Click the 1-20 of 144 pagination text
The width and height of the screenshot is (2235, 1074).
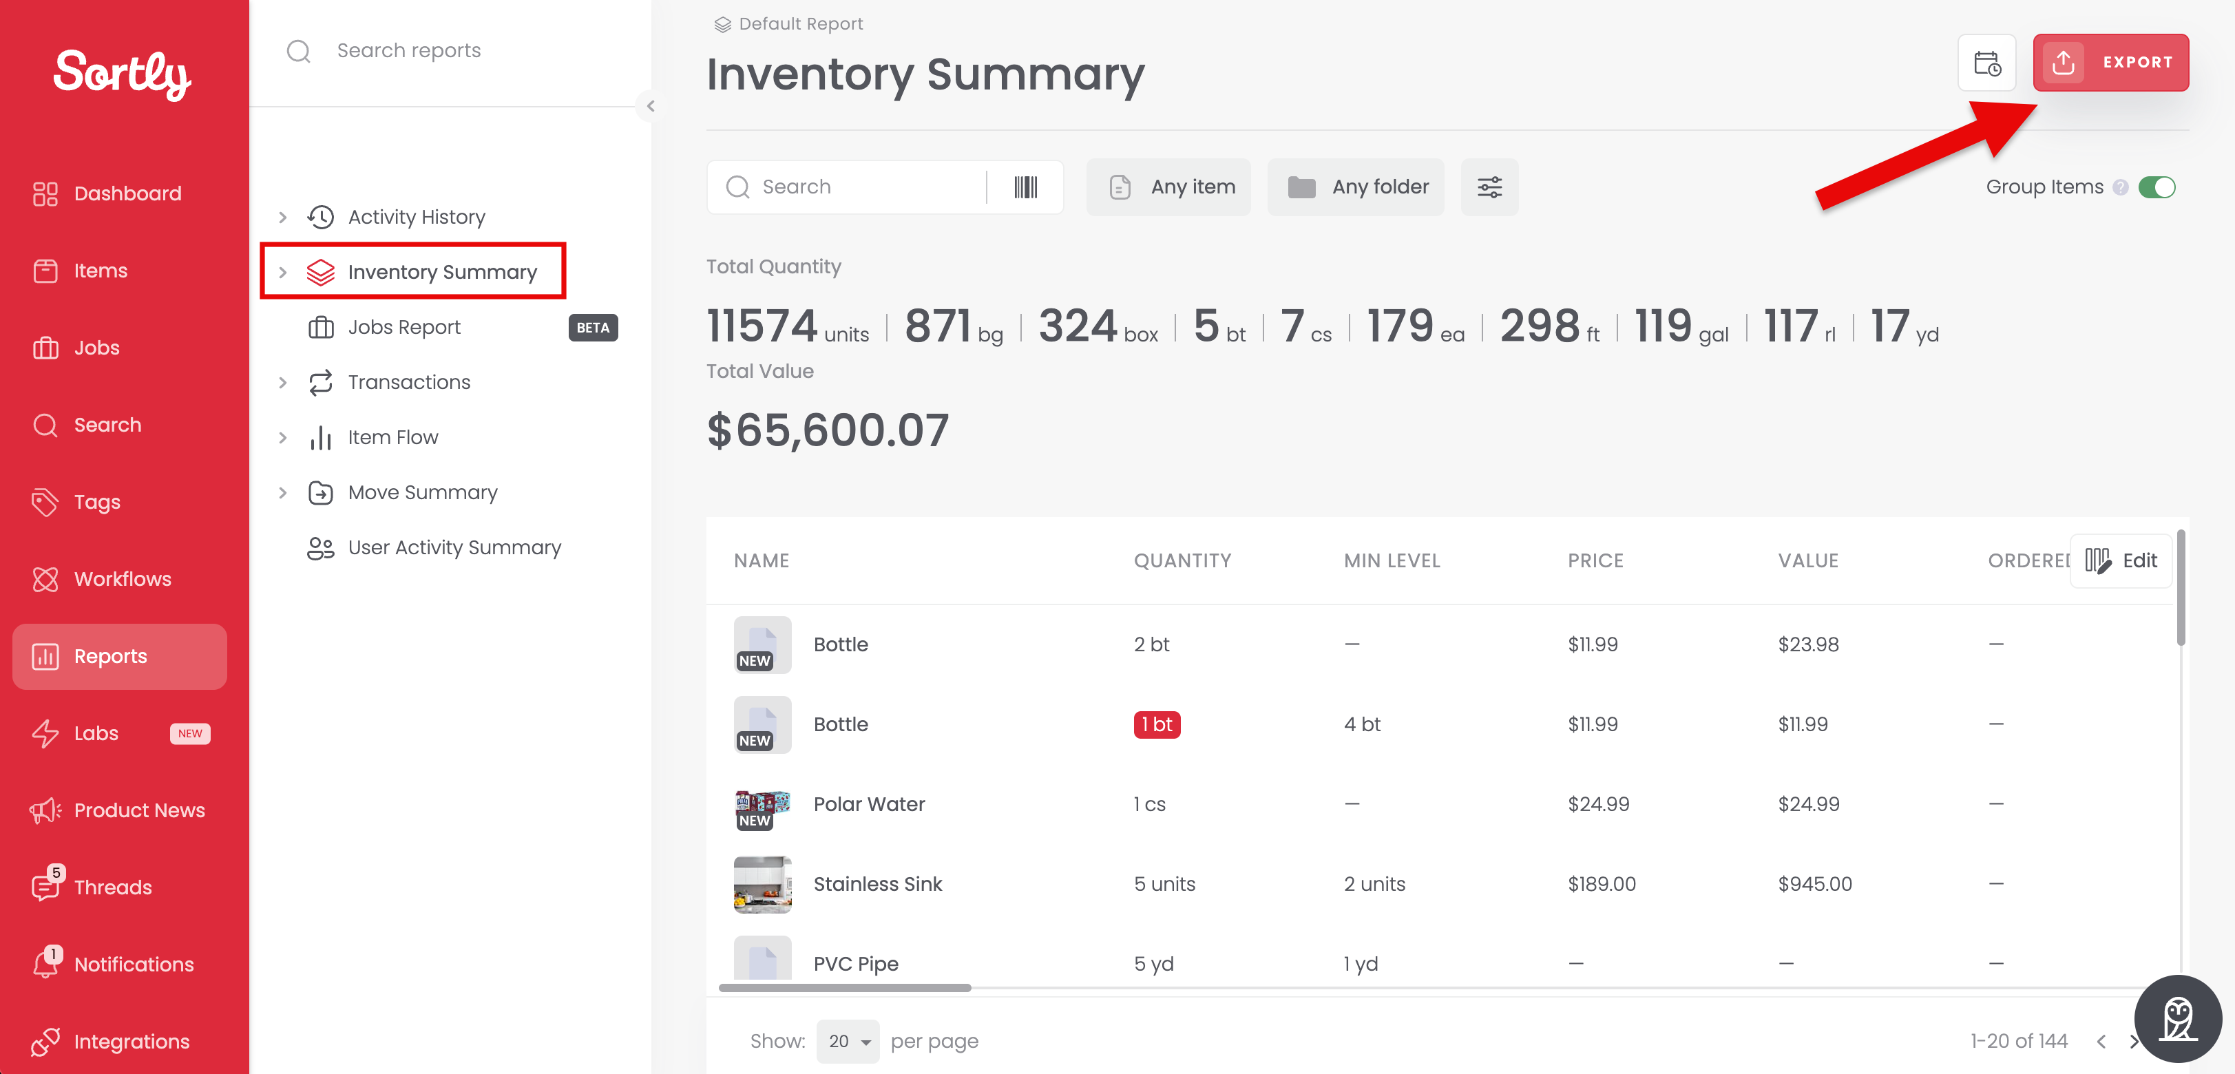pos(2018,1041)
